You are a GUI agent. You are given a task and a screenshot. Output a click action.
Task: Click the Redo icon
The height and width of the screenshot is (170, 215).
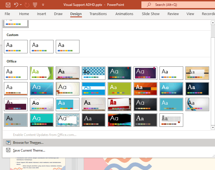coord(27,5)
